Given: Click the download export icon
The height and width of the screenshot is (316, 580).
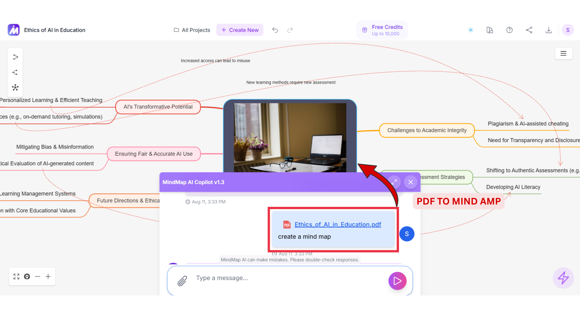Looking at the screenshot, I should [x=549, y=30].
